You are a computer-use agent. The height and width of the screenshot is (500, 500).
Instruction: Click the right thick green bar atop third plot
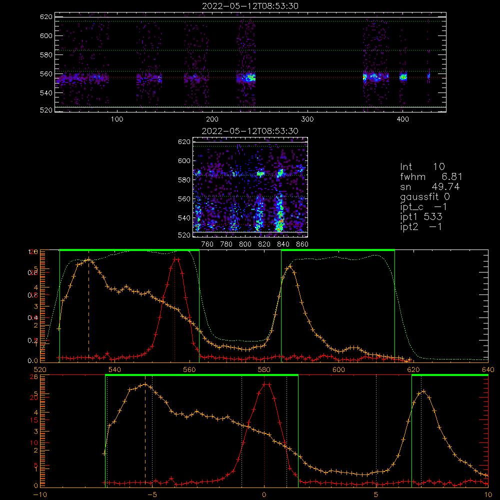click(x=338, y=250)
